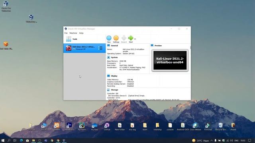This screenshot has width=255, height=143.
Task: Open the volume control in system tray
Action: coord(231,141)
